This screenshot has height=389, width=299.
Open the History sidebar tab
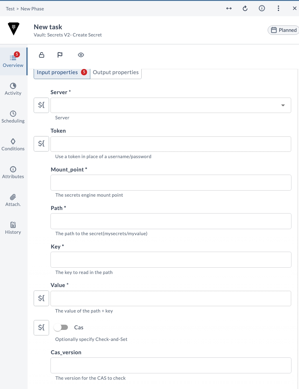coord(13,228)
